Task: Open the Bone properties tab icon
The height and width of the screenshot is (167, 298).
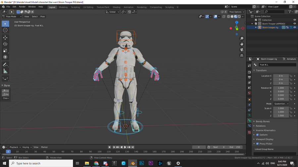Action: 249,120
